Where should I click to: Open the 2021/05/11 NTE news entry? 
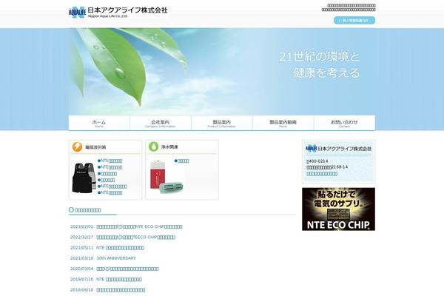pos(121,248)
